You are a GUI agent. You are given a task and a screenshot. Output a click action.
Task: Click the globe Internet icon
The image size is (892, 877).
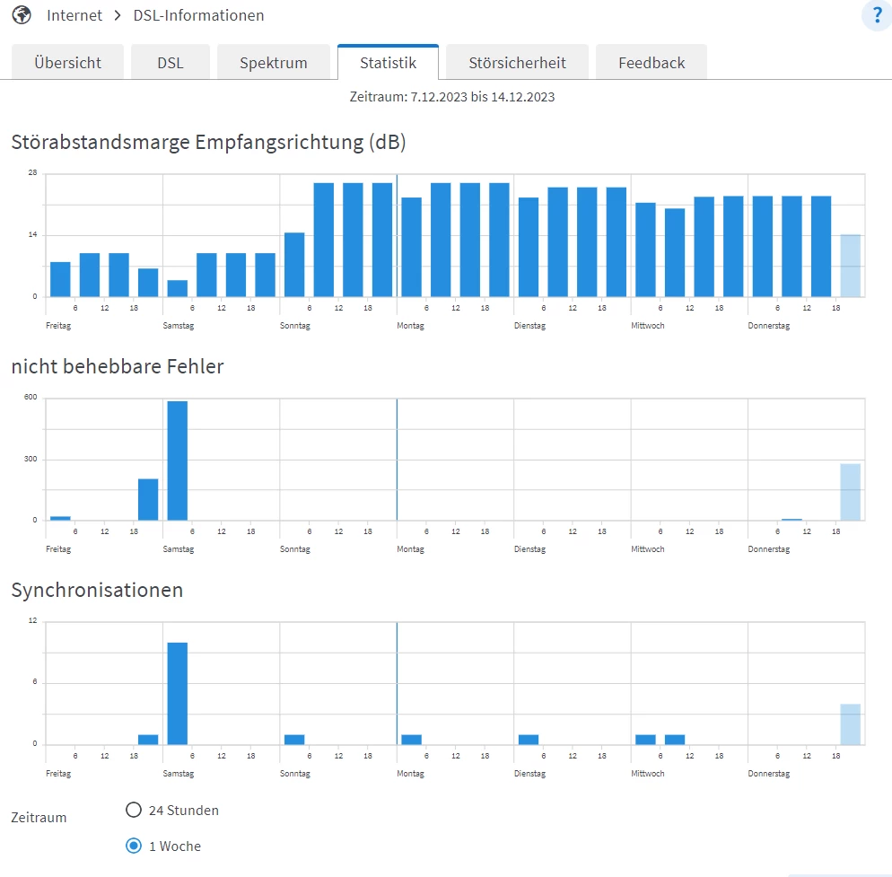22,15
